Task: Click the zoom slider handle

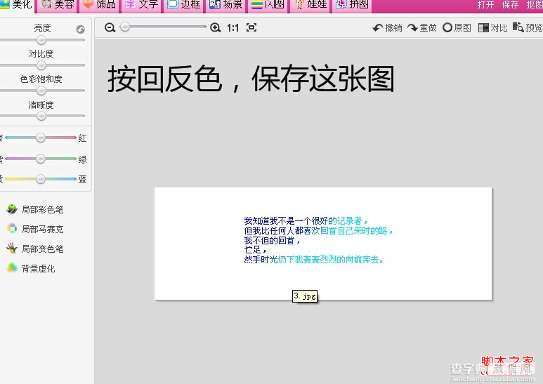Action: pyautogui.click(x=124, y=27)
